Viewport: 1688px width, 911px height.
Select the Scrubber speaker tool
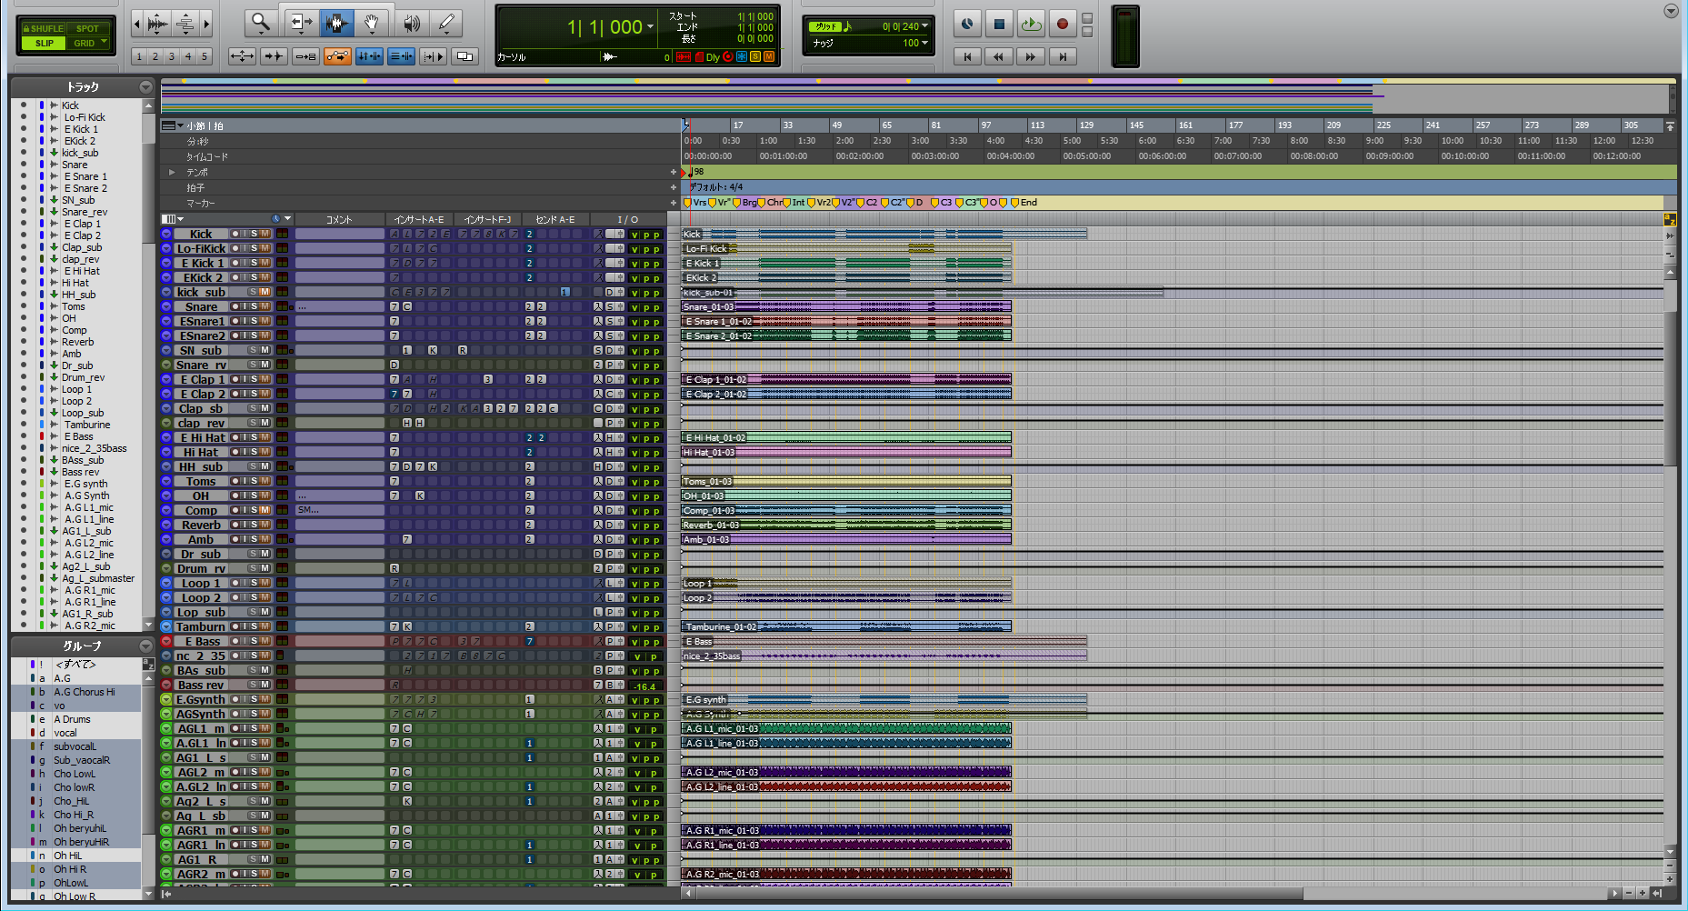[x=410, y=23]
